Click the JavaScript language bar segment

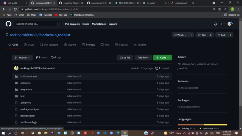pos(216,125)
